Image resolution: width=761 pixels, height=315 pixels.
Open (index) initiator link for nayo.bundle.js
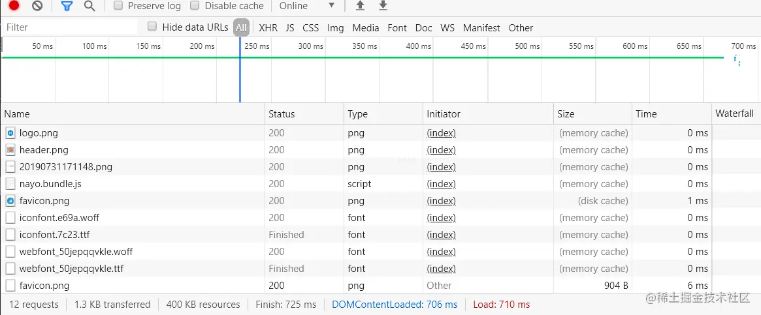[x=441, y=184]
